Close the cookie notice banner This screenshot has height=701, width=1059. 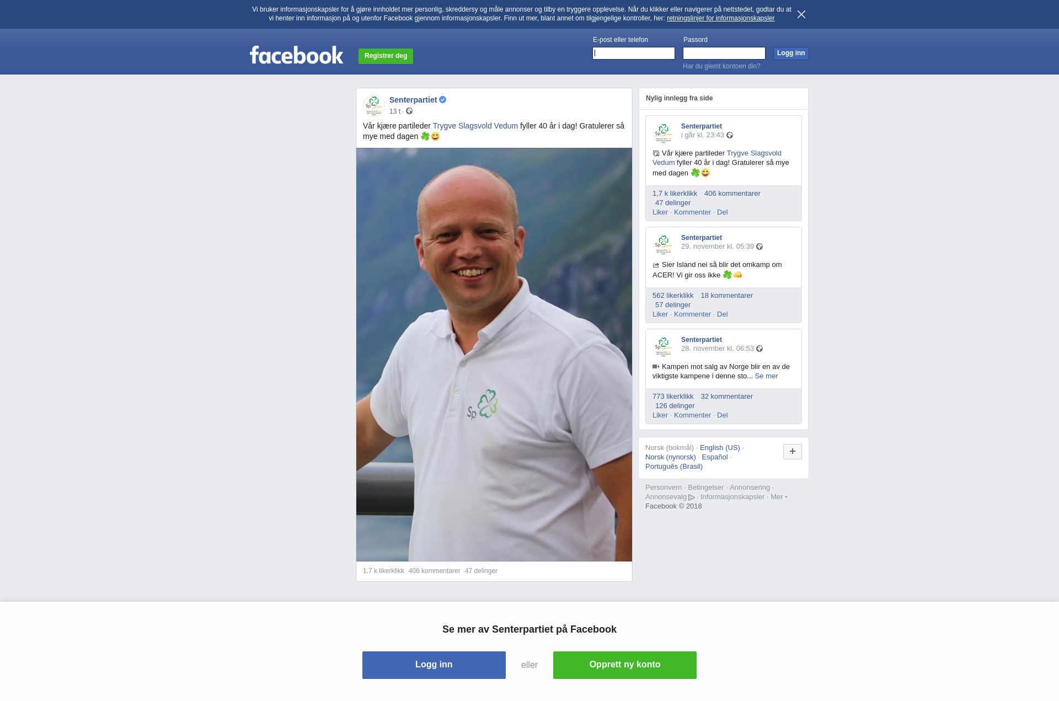801,14
